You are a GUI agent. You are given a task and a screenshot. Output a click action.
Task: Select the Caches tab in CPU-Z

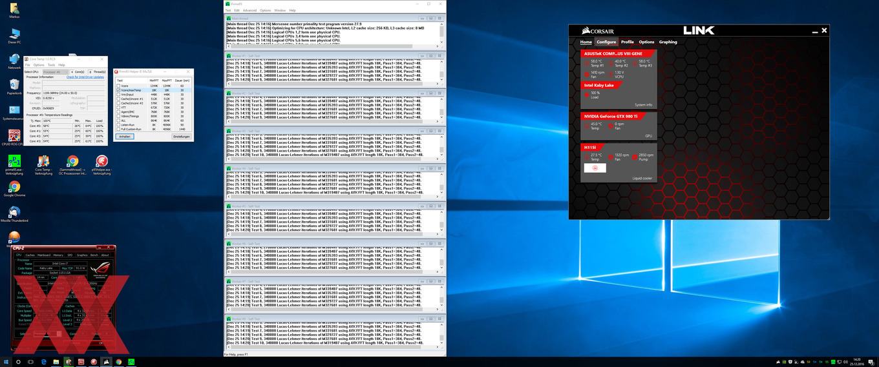click(x=30, y=255)
